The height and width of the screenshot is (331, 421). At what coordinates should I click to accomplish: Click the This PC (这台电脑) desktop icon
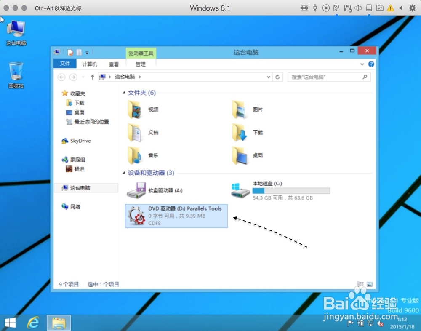16,33
